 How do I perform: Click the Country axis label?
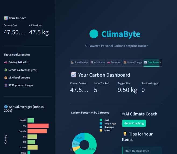(5, 139)
